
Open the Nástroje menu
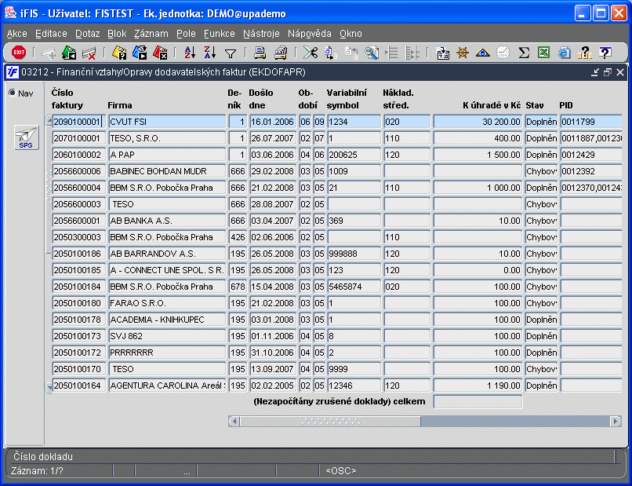click(261, 34)
